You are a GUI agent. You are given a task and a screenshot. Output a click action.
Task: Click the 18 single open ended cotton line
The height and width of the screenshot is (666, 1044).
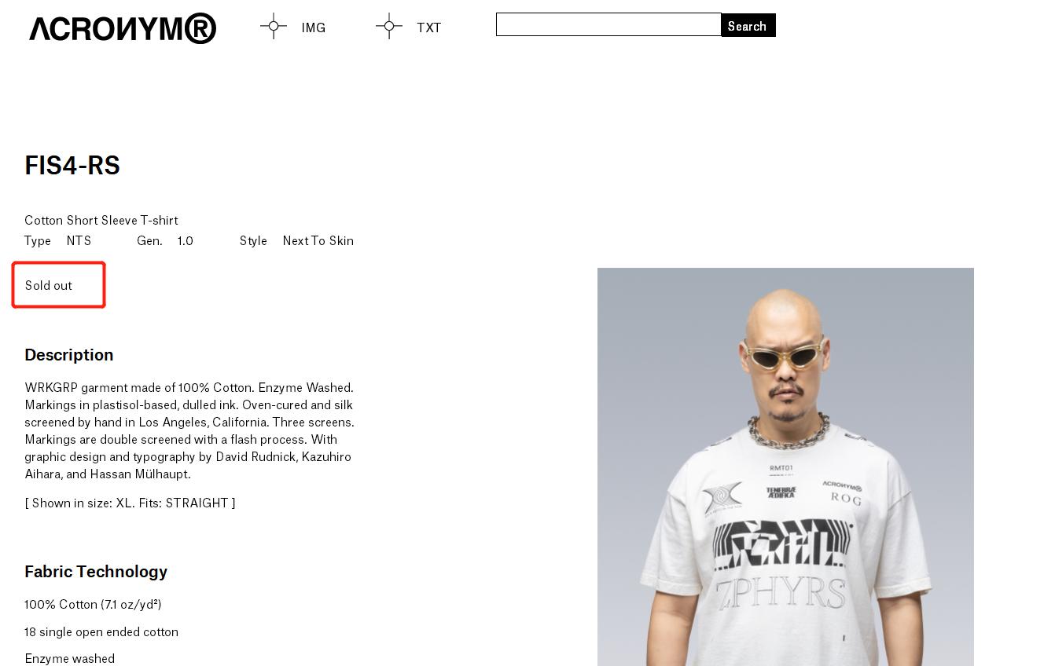[101, 631]
